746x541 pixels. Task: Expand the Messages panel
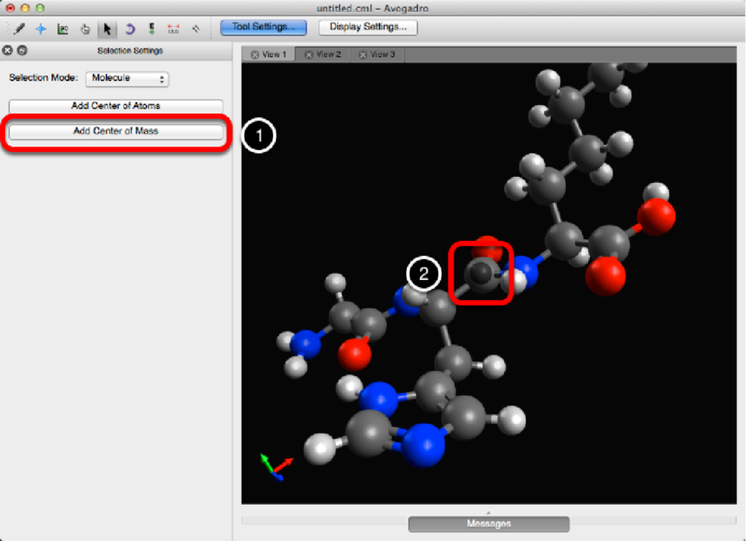pyautogui.click(x=488, y=524)
